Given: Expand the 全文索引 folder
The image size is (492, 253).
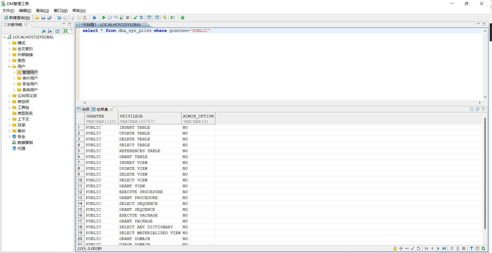Looking at the screenshot, I should (x=9, y=49).
